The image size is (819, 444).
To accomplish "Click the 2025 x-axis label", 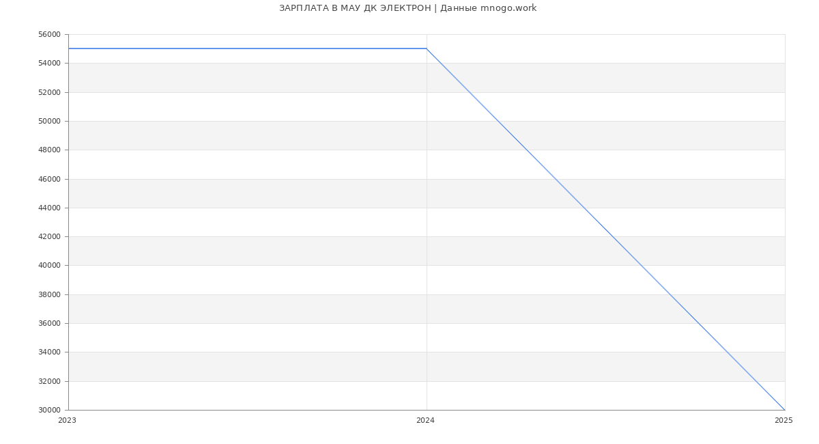I will (784, 421).
